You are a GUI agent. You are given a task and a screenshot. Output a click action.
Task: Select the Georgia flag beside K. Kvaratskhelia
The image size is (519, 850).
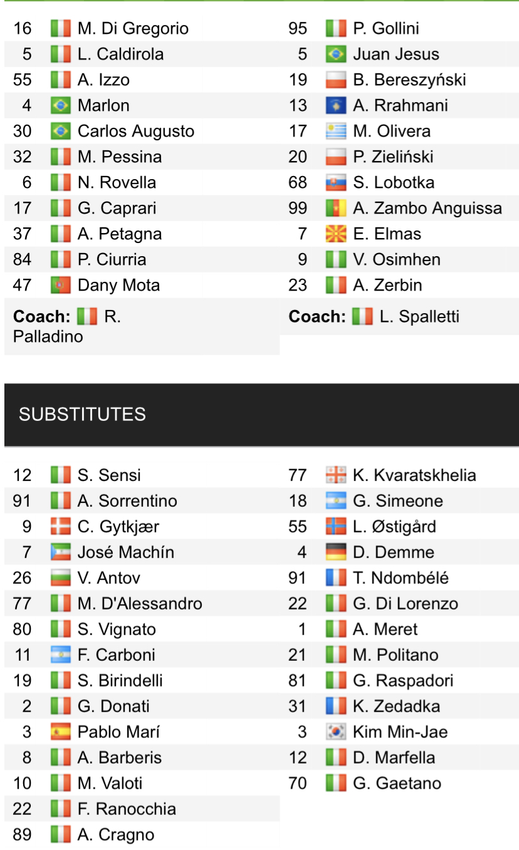[x=336, y=475]
